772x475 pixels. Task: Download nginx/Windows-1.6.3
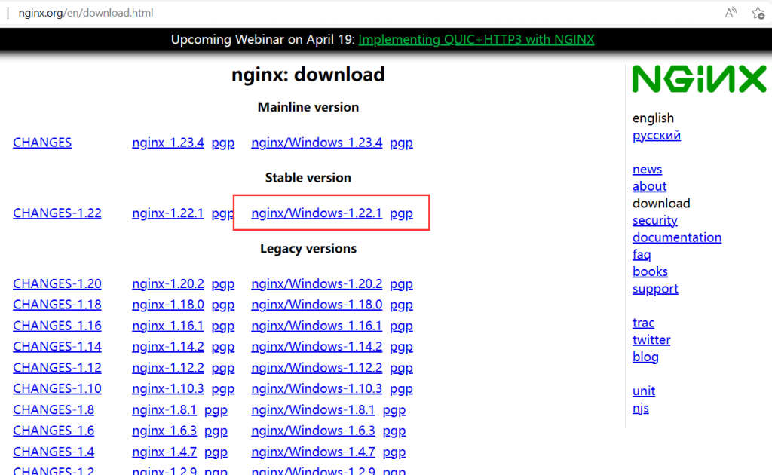click(313, 431)
